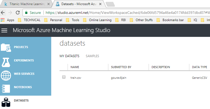Click the Data Type column header

pos(198,67)
